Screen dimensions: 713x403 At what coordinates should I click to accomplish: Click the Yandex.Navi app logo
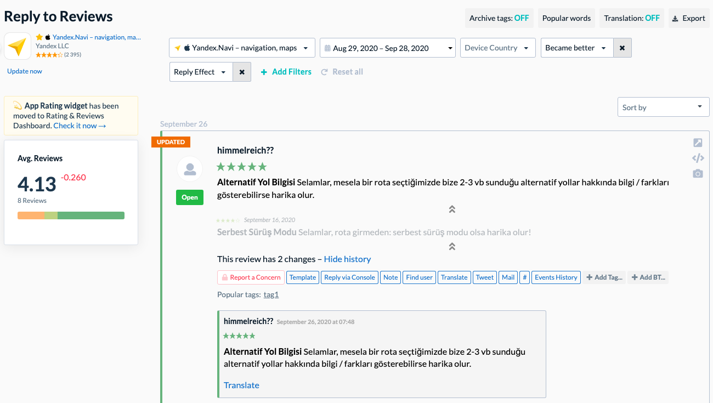[18, 46]
